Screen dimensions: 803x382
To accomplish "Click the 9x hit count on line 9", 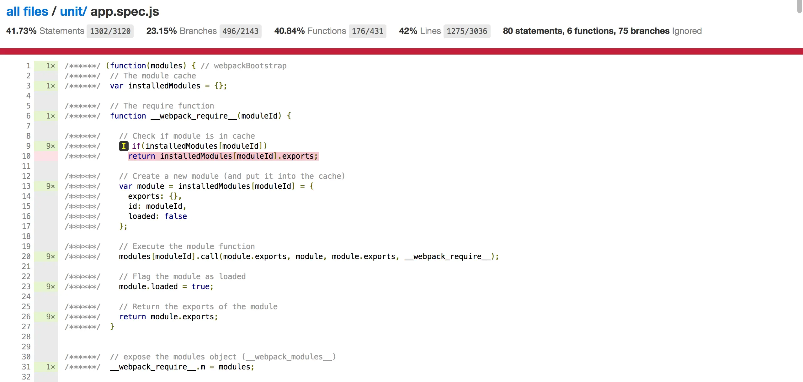I will [50, 146].
